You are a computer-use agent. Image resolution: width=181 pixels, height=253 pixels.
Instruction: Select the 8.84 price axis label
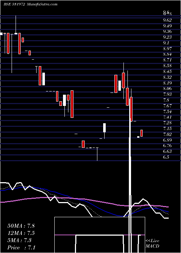[x=167, y=54]
